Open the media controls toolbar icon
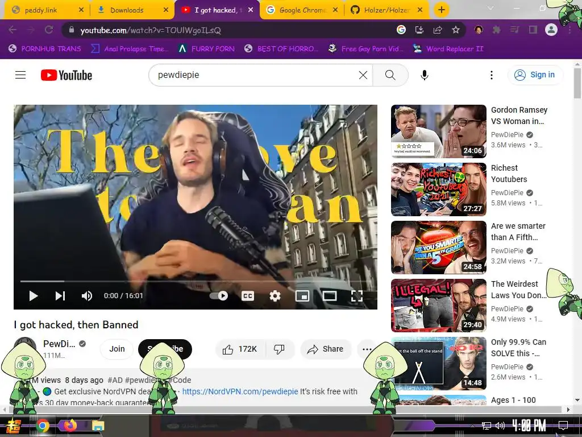This screenshot has width=582, height=437. 514,30
